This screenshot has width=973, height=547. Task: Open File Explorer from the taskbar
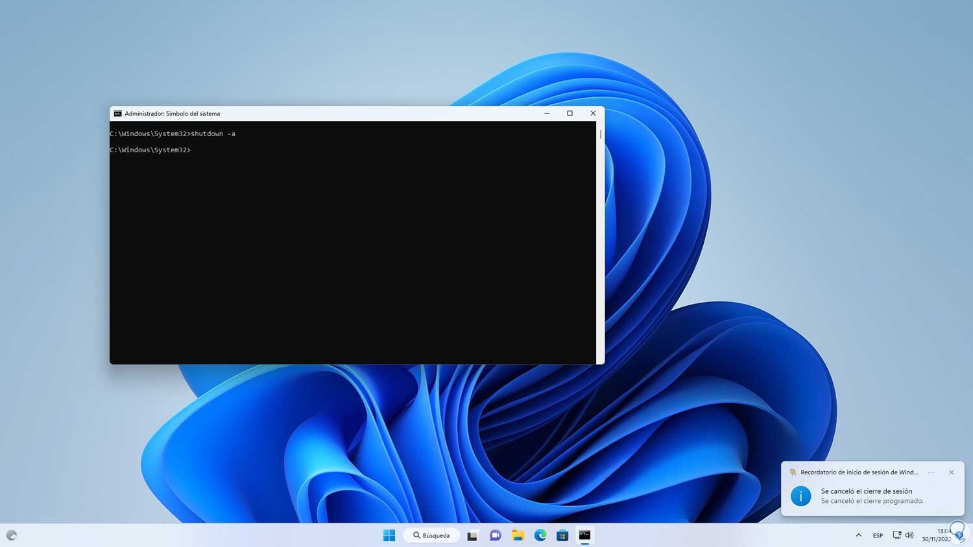click(518, 535)
